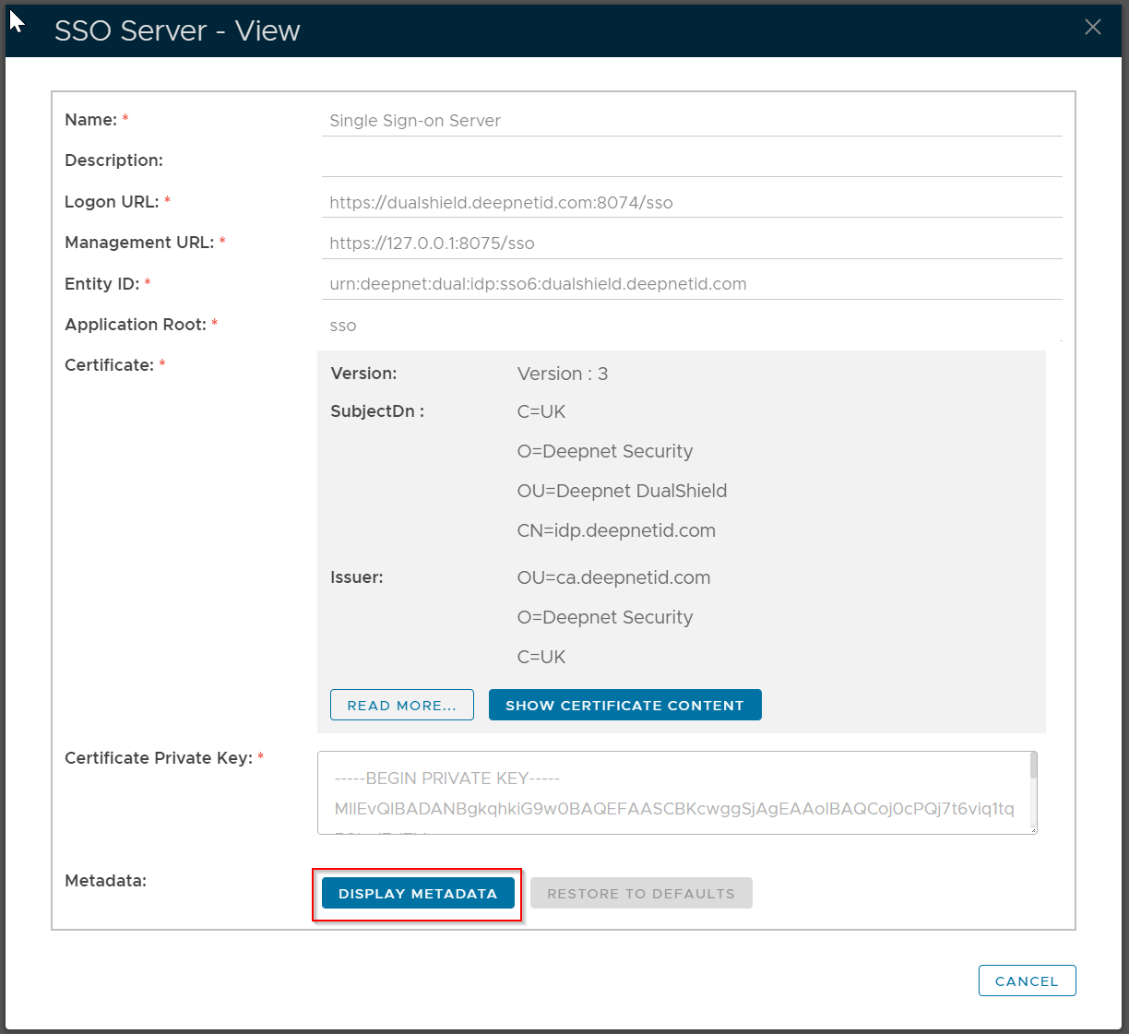Click the OU=ca.deepnetid.com issuer value
This screenshot has width=1129, height=1034.
[x=613, y=578]
